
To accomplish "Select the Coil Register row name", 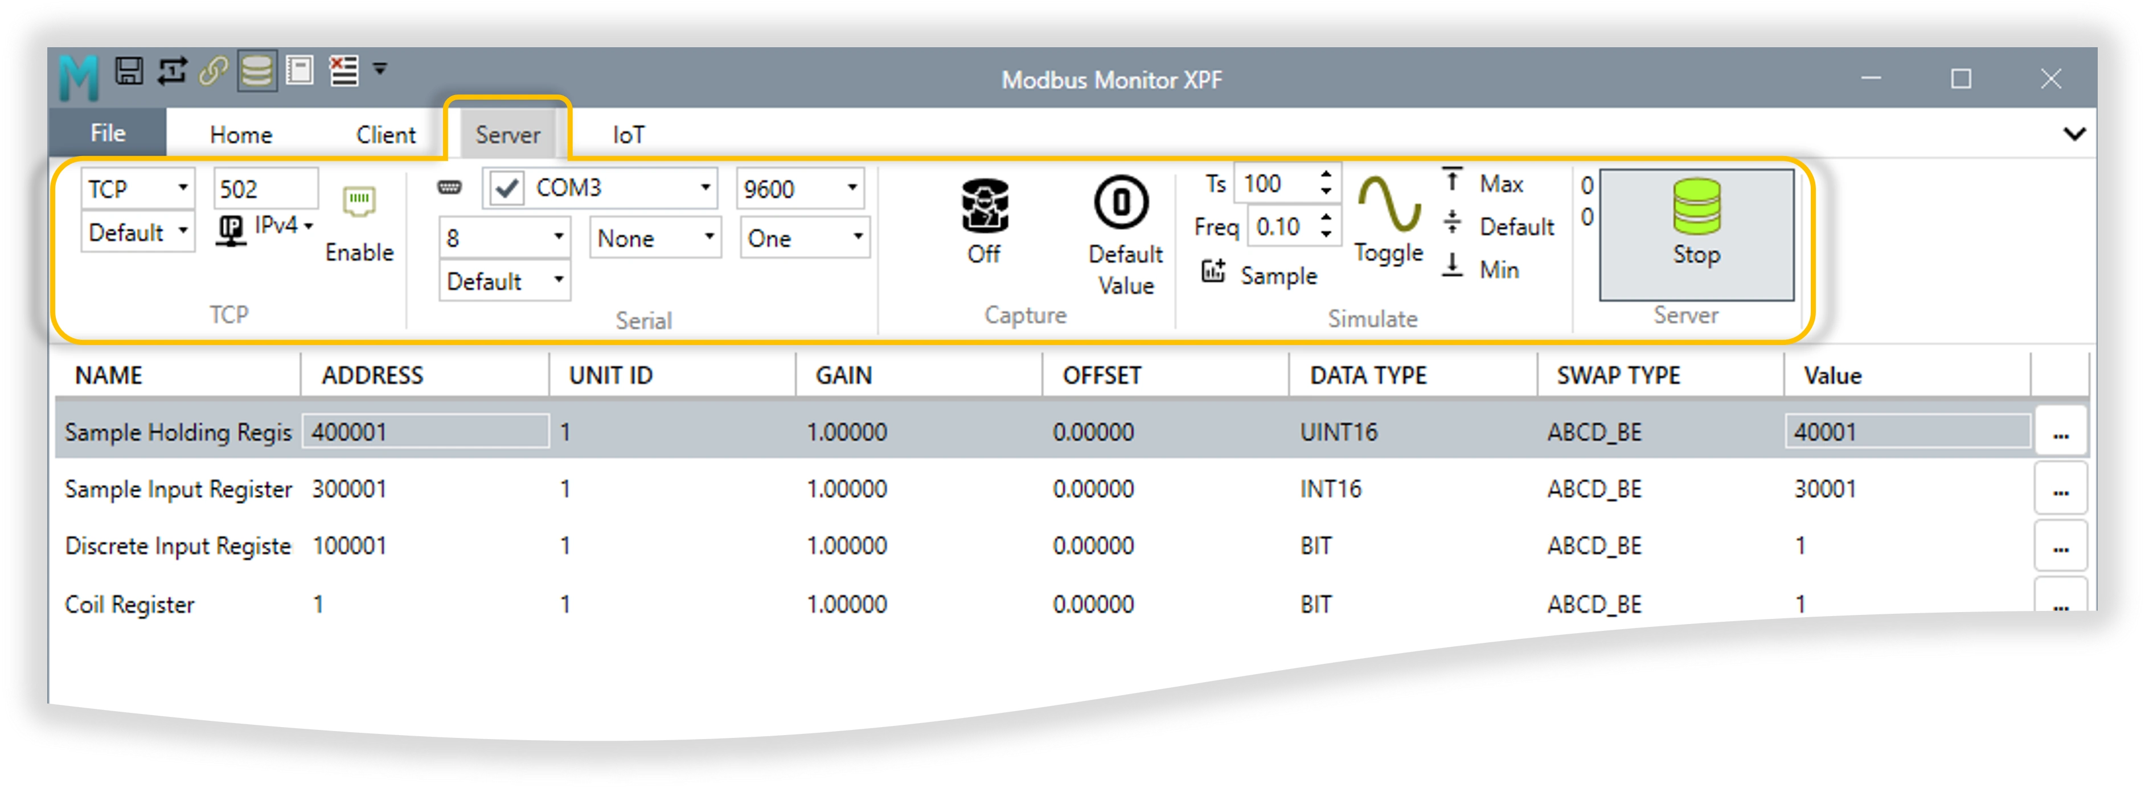I will pos(129,604).
